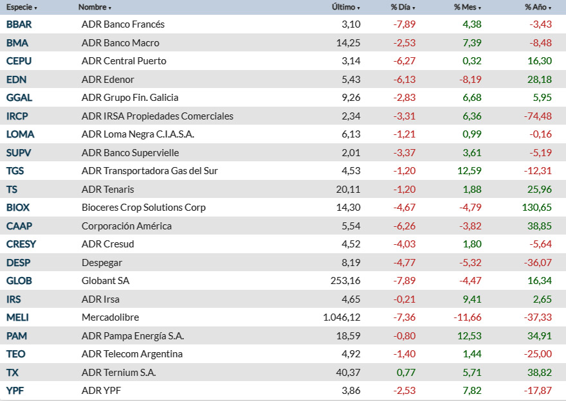The width and height of the screenshot is (566, 401).
Task: Select the name ADR Grupo Fin. Galicia
Action: click(130, 98)
